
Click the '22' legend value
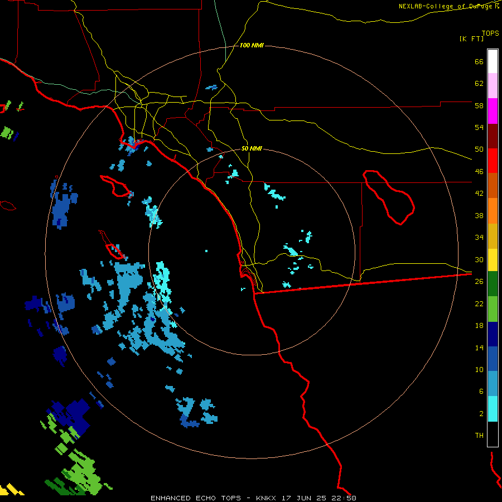(x=479, y=303)
